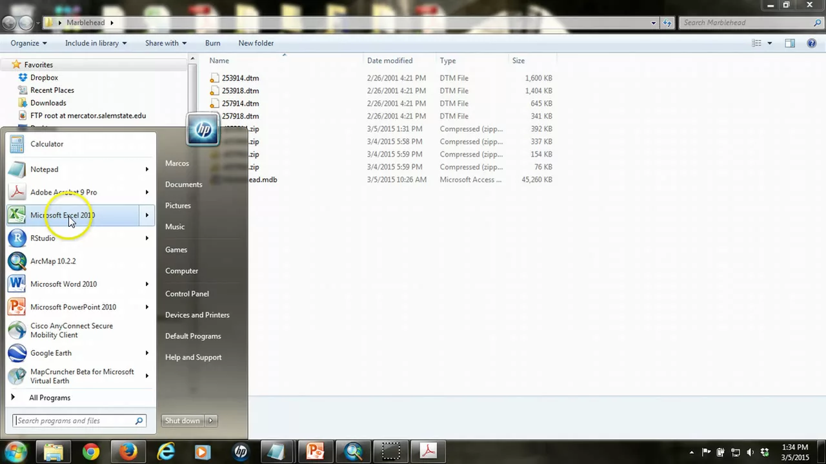This screenshot has width=826, height=464.
Task: Open Explorer help question mark icon
Action: pyautogui.click(x=812, y=43)
